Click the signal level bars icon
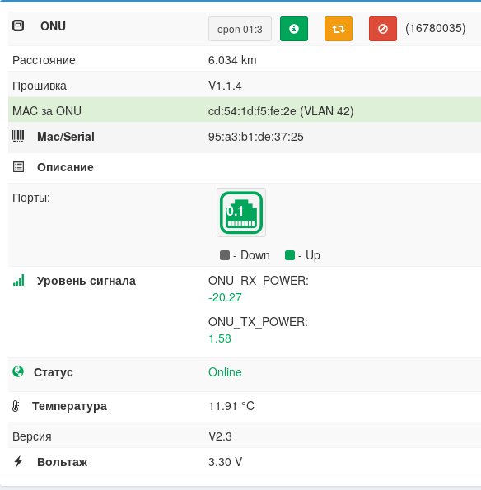 [x=18, y=280]
